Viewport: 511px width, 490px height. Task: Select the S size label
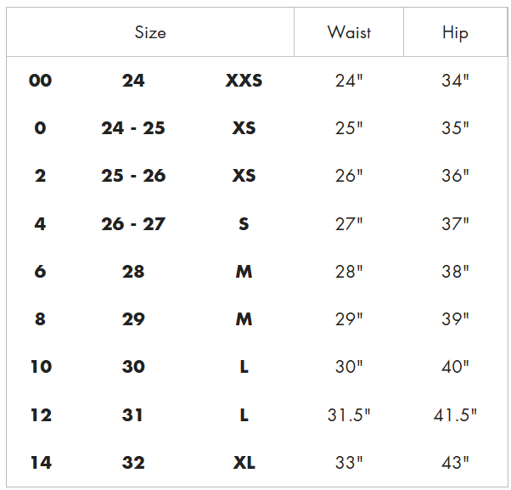click(244, 224)
